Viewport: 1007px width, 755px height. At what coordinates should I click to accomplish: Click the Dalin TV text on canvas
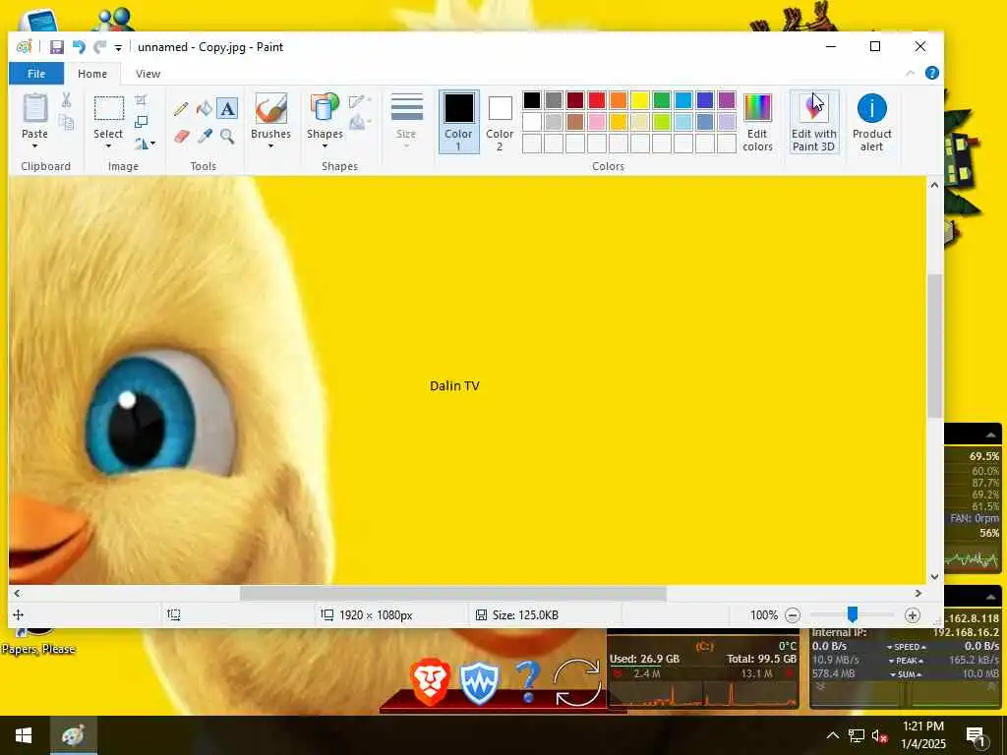(454, 385)
